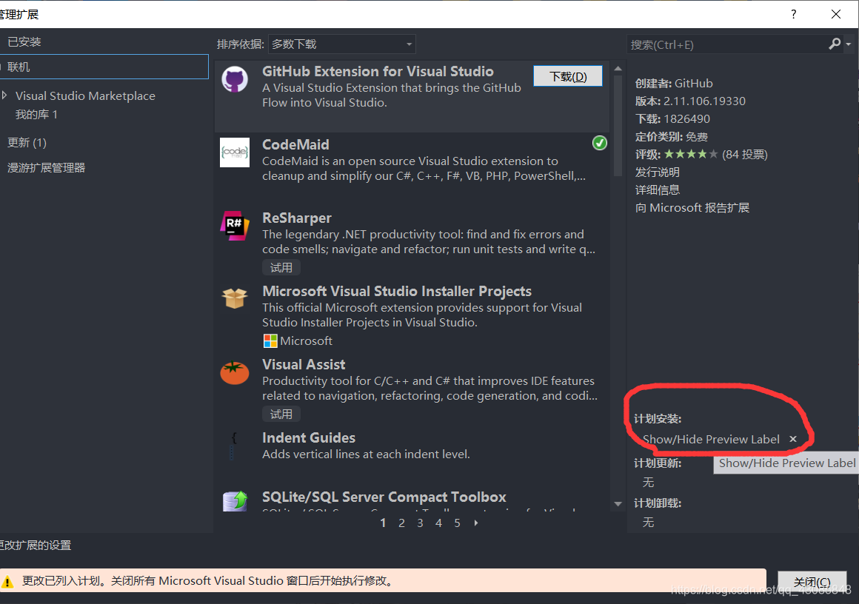Click 向 Microsoft 报告扩展 link
This screenshot has height=604, width=859.
click(x=692, y=207)
